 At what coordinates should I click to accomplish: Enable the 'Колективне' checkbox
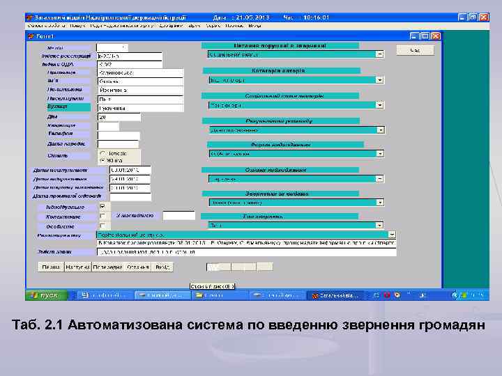(x=102, y=216)
